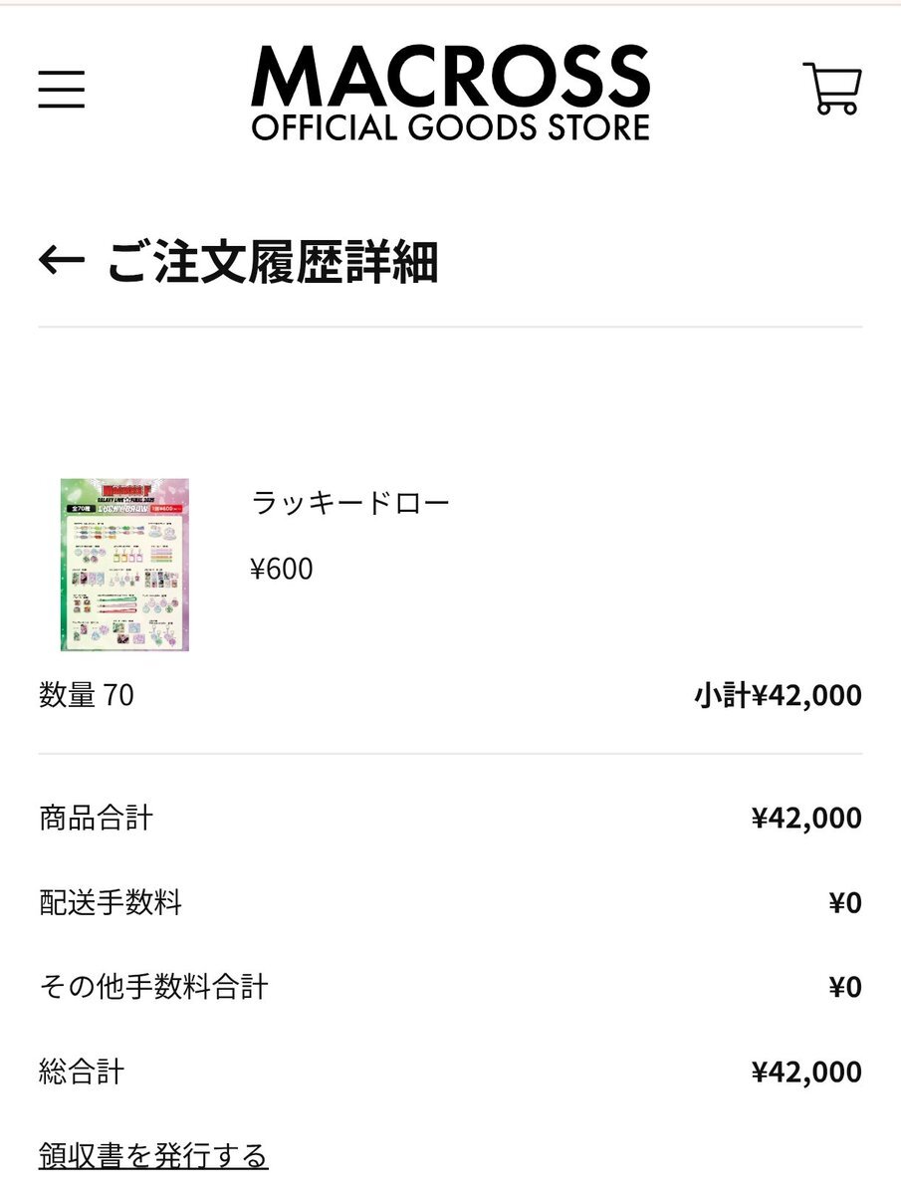Go back using the left arrow

point(61,261)
